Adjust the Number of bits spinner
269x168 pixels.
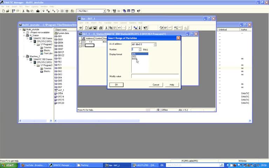[140, 50]
